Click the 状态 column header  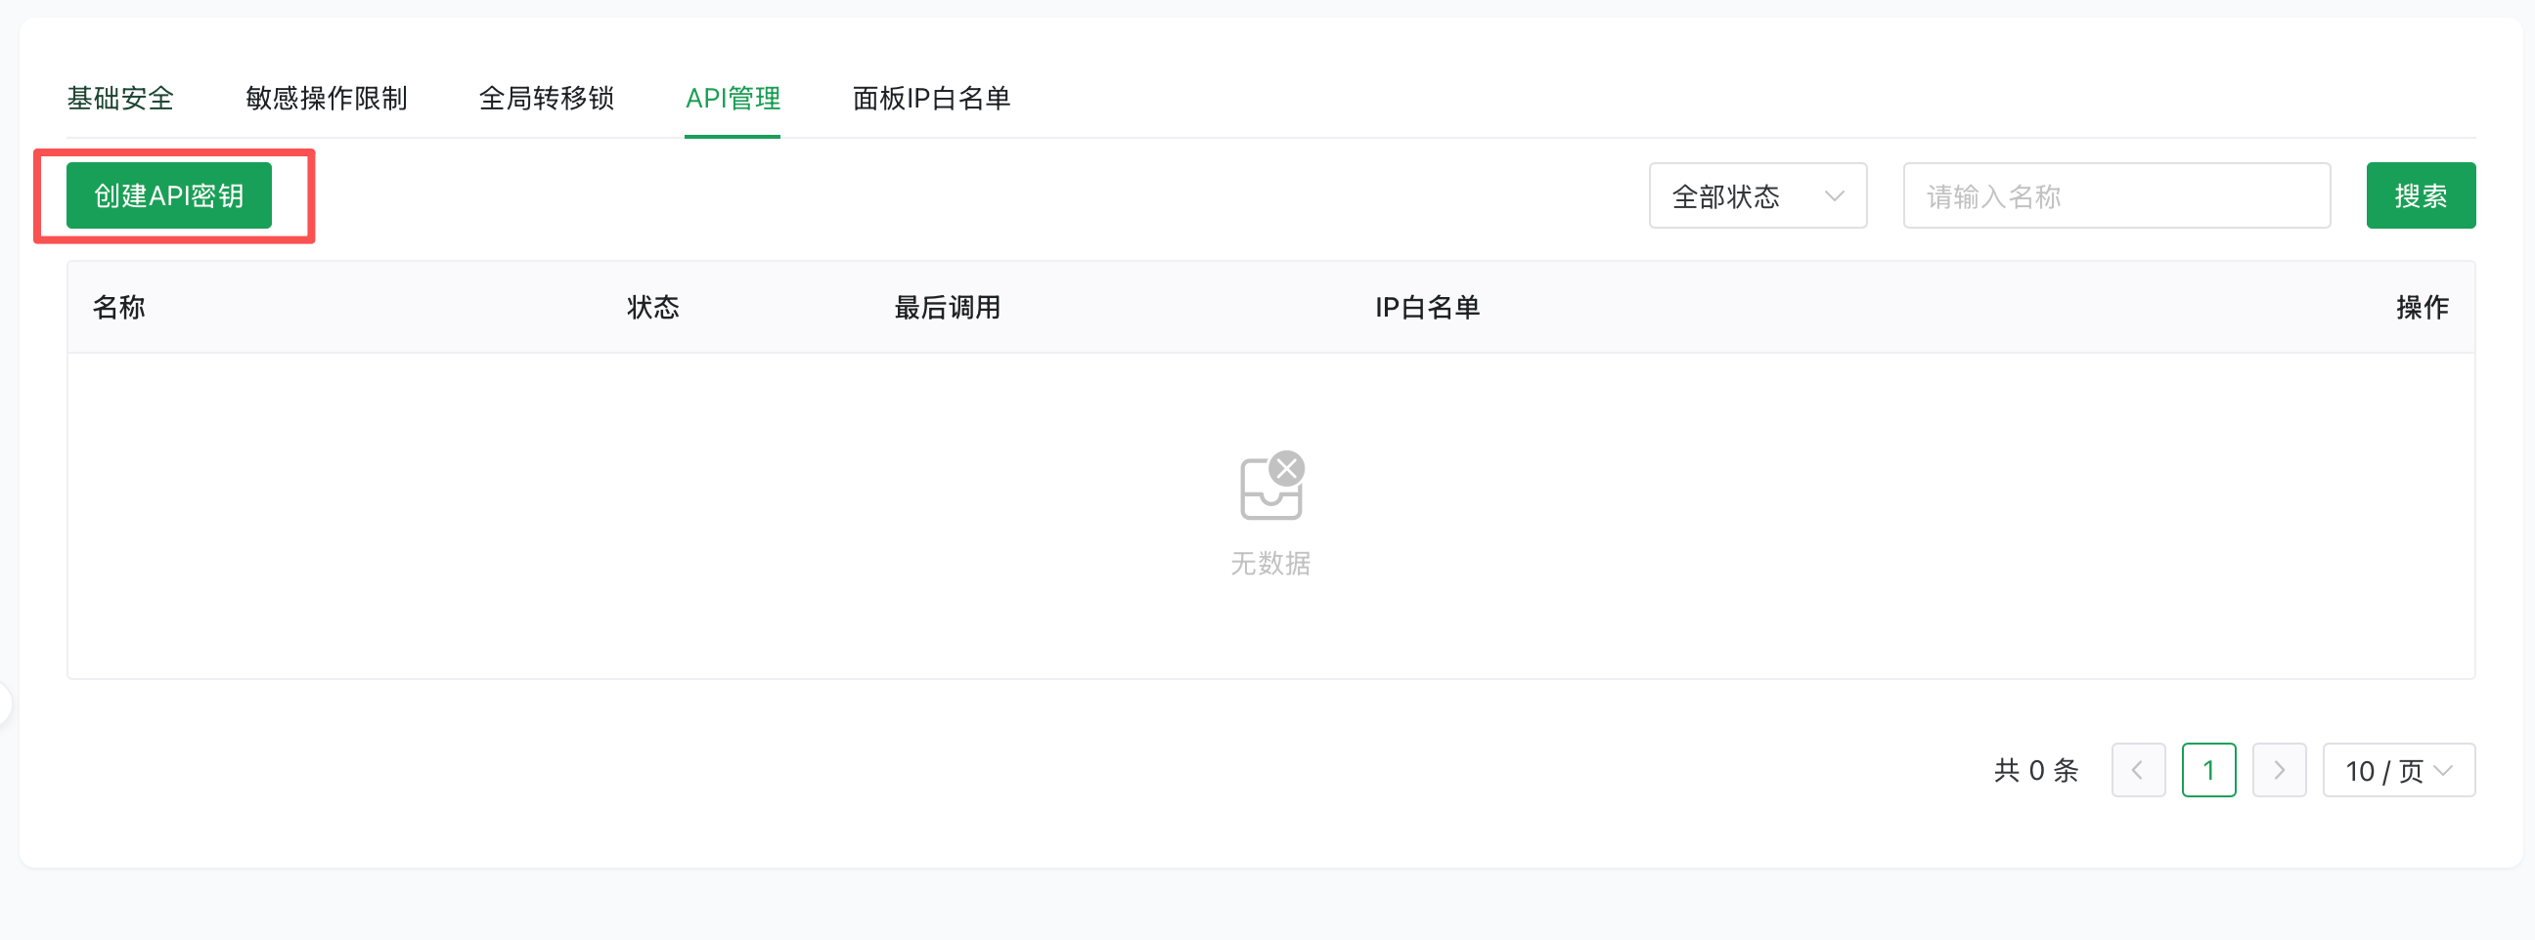653,308
